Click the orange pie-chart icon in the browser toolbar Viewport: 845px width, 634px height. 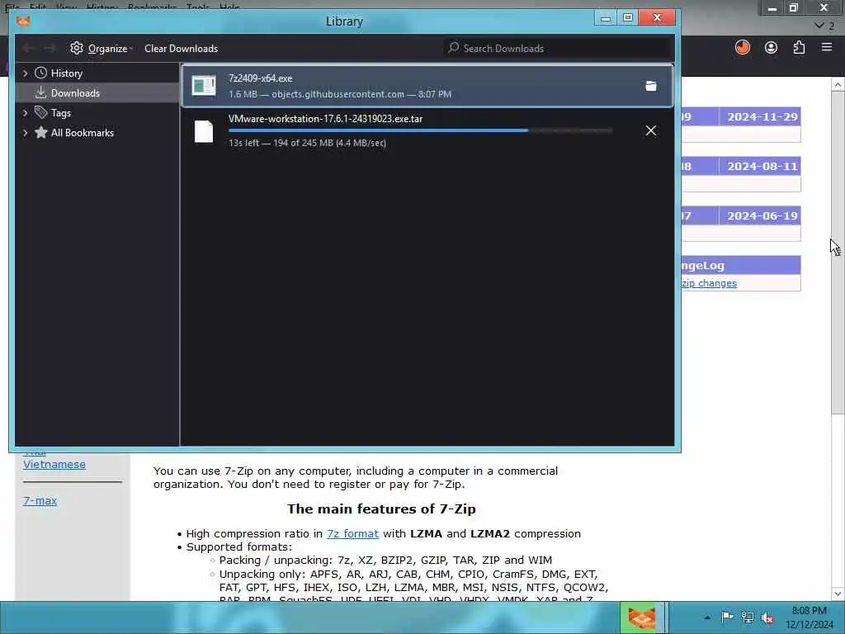click(743, 47)
